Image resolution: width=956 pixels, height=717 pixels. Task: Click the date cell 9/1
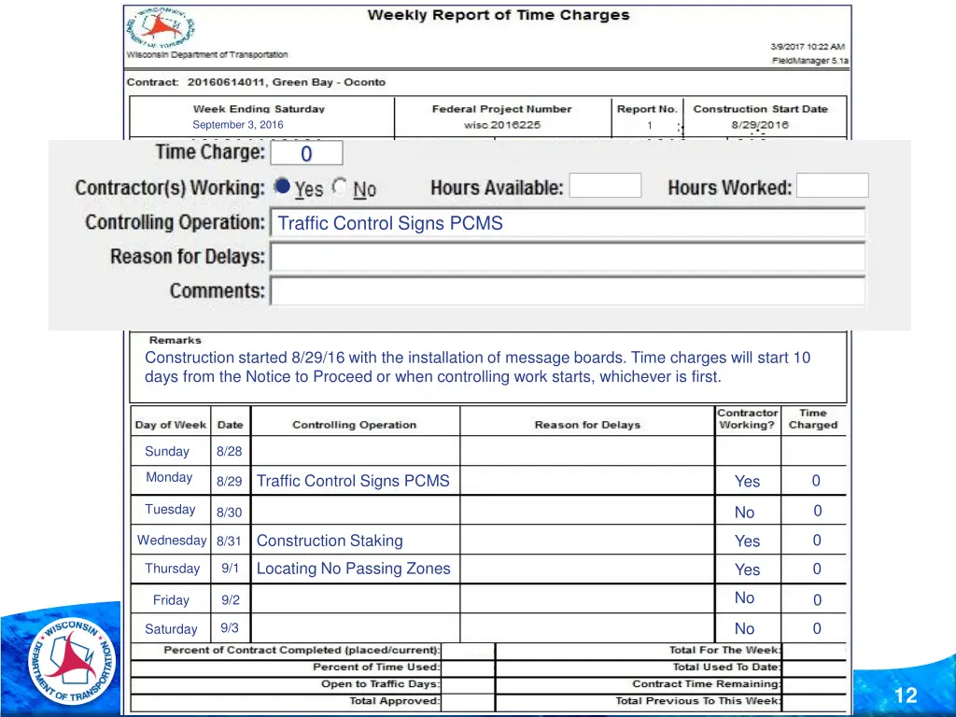point(231,569)
